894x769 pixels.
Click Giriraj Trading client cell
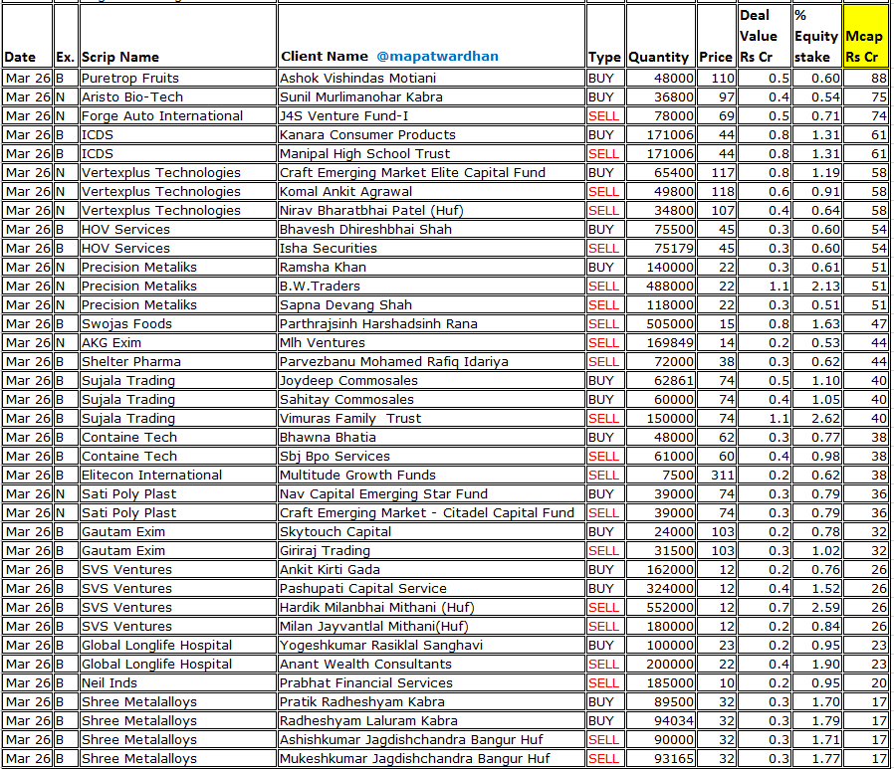tap(431, 550)
